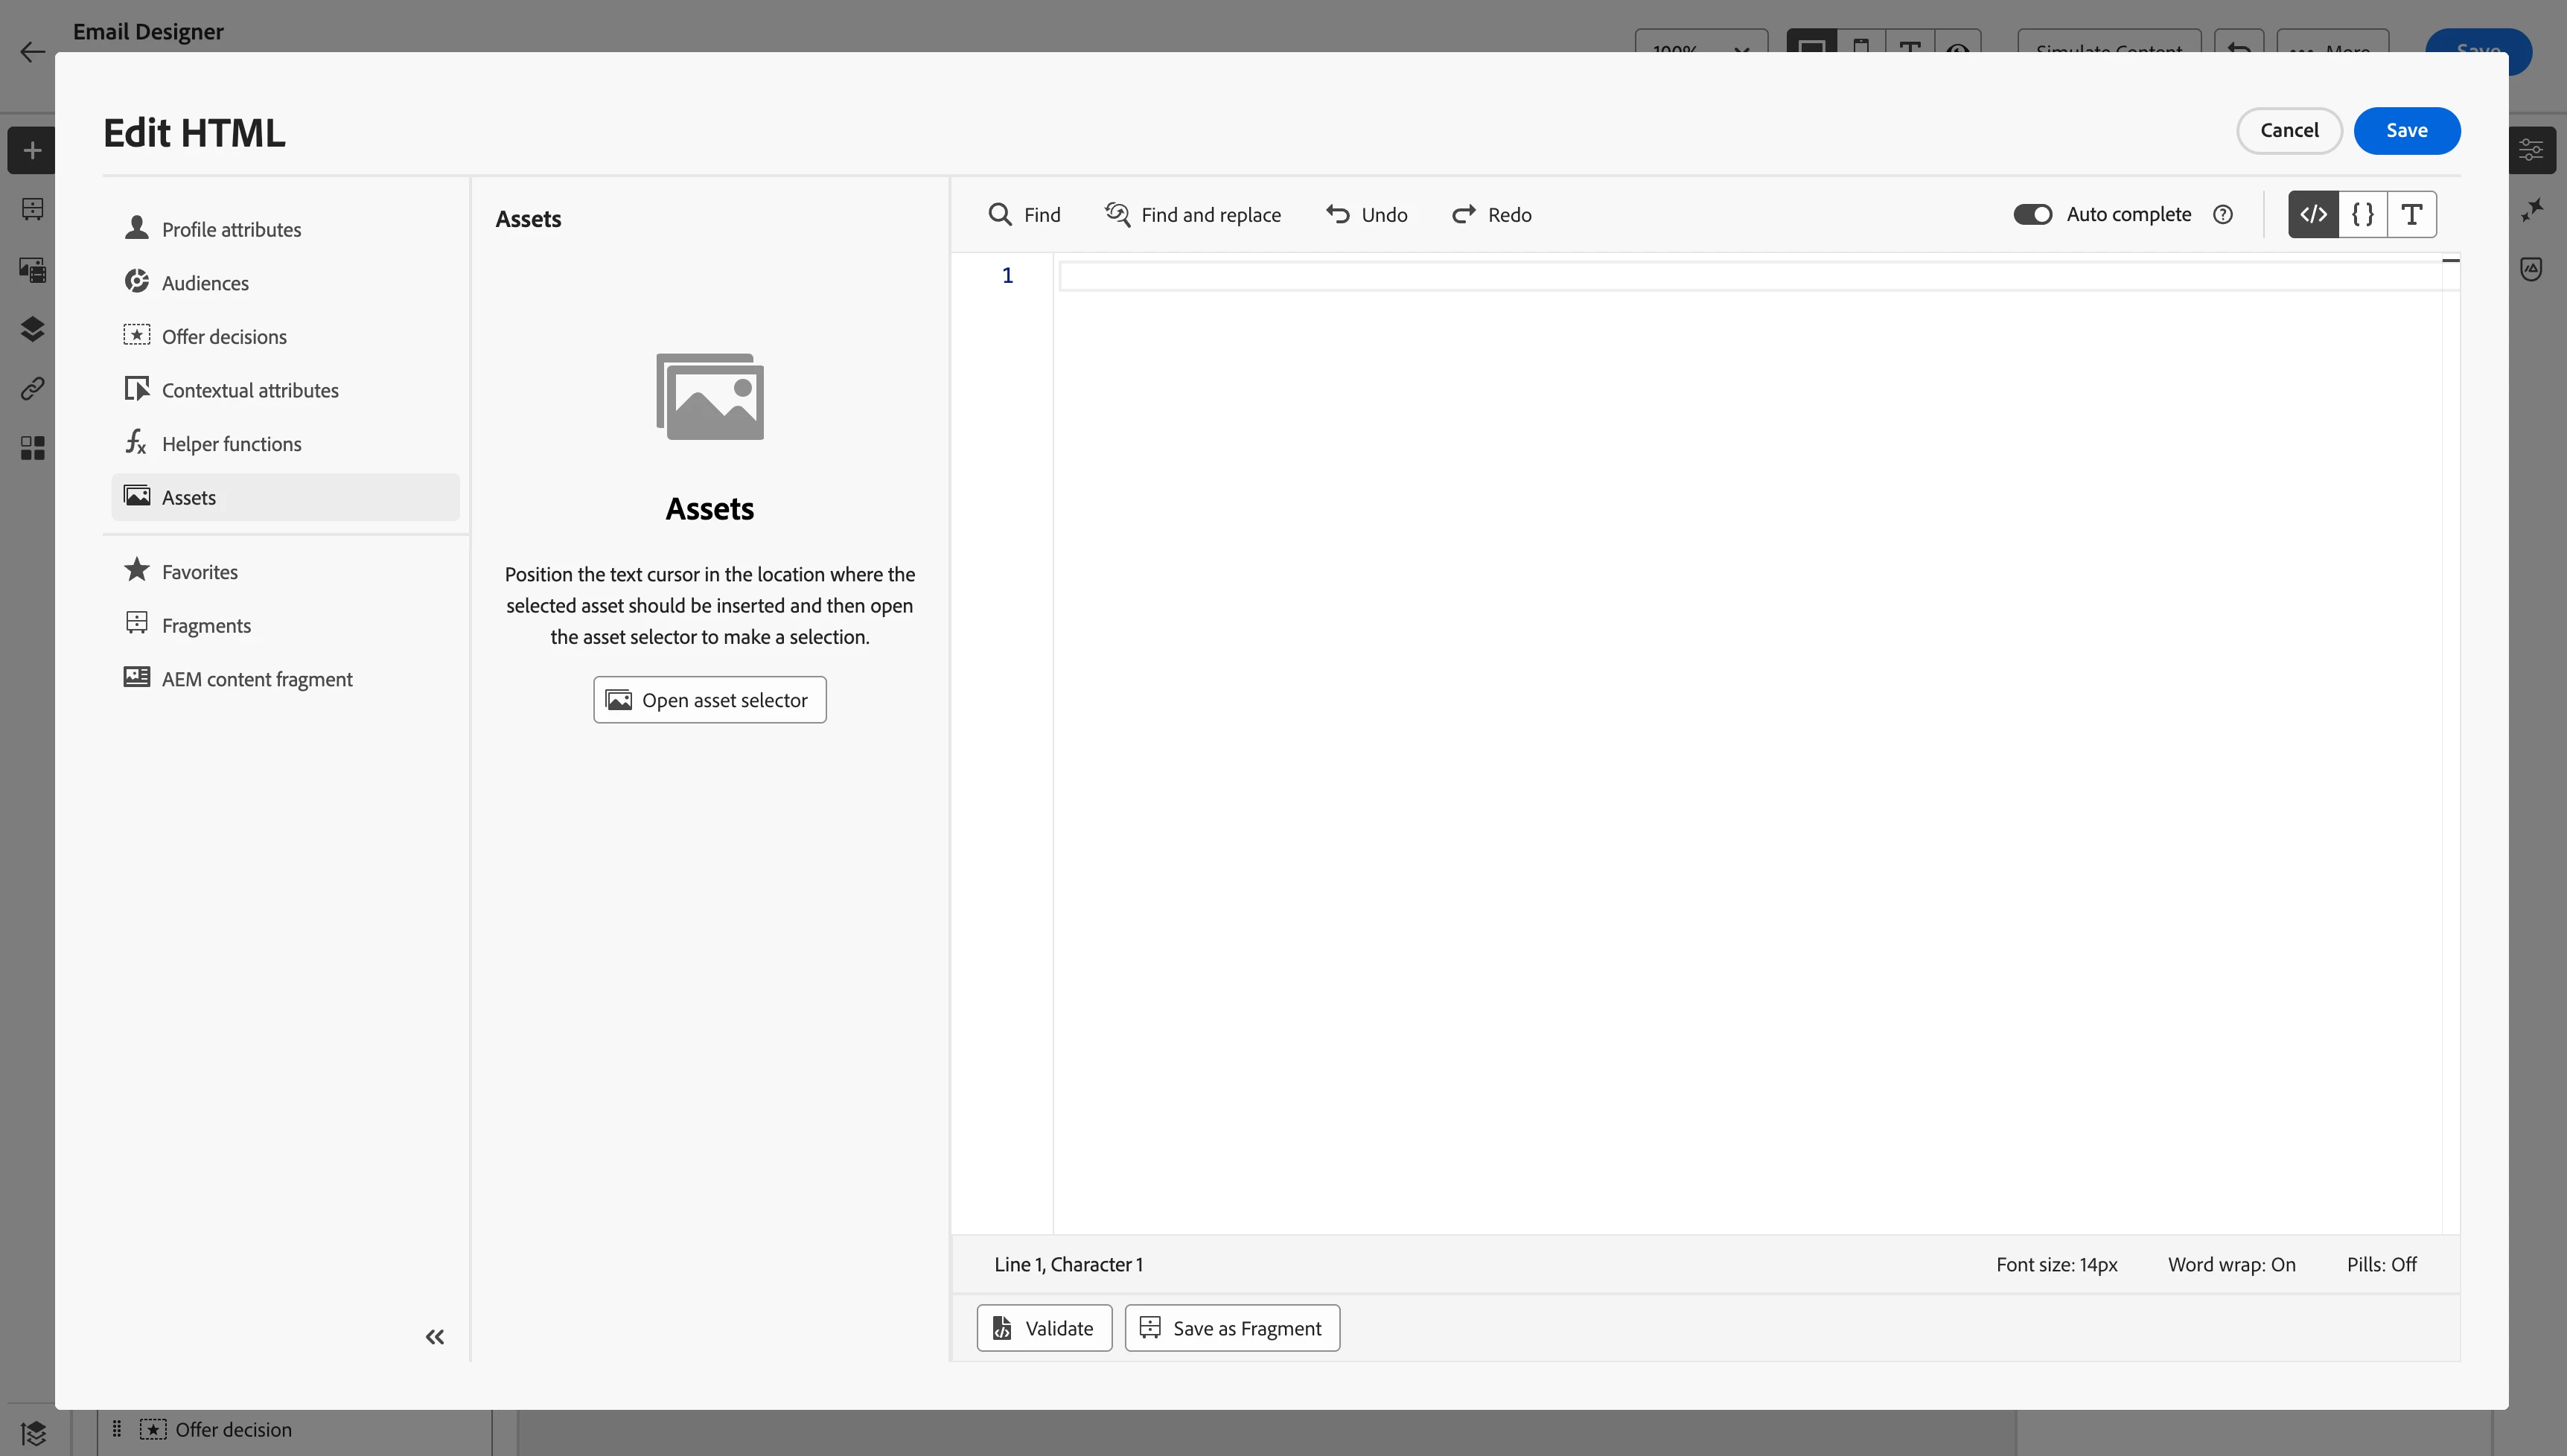Switch to HTML code view icon
2567x1456 pixels.
(x=2313, y=214)
